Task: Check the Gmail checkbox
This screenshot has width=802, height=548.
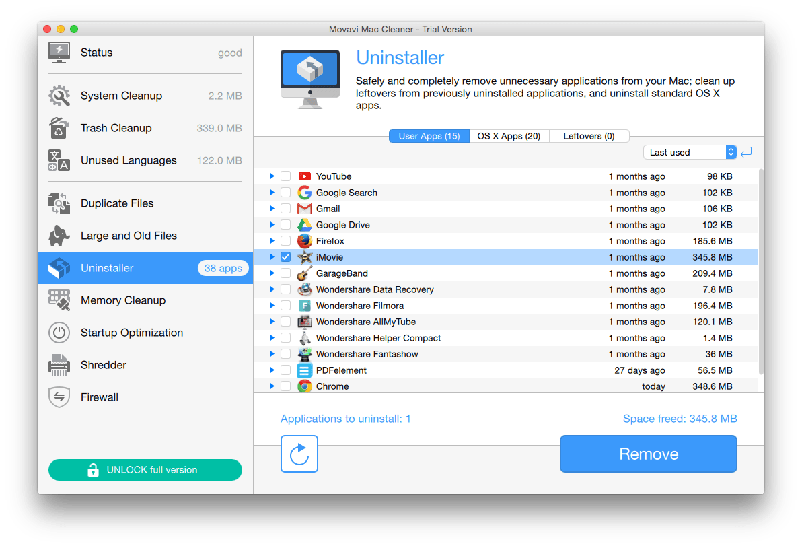Action: point(285,209)
